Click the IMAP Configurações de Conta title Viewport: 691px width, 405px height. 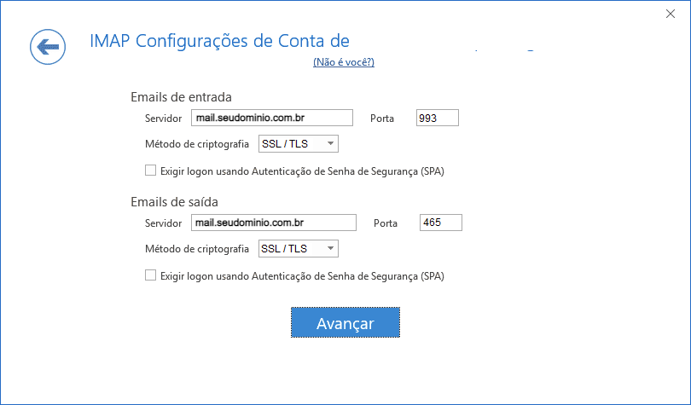tap(219, 41)
